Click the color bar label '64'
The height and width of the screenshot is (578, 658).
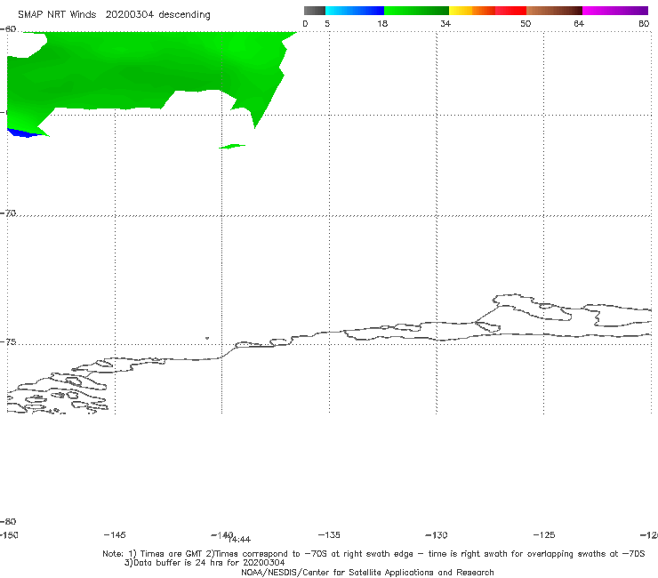(x=579, y=24)
